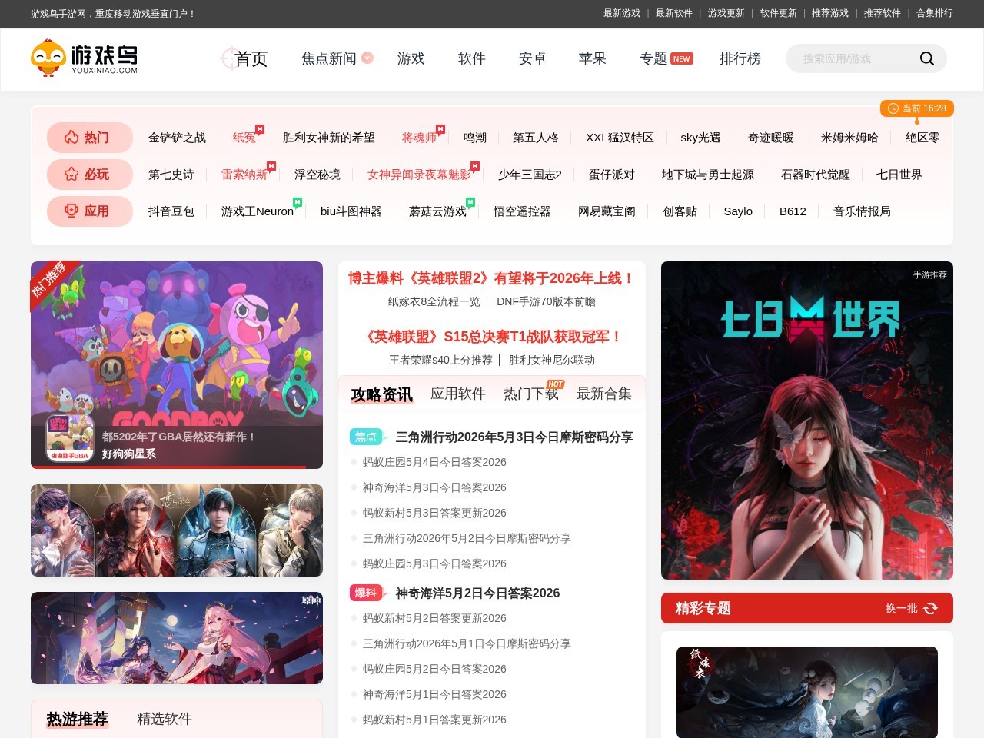Open the 游戏 navigation menu

[411, 58]
